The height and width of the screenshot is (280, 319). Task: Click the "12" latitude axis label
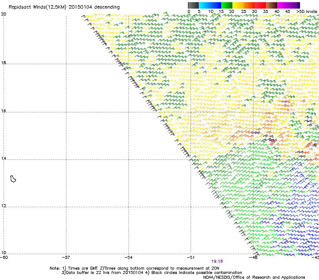coord(3,206)
